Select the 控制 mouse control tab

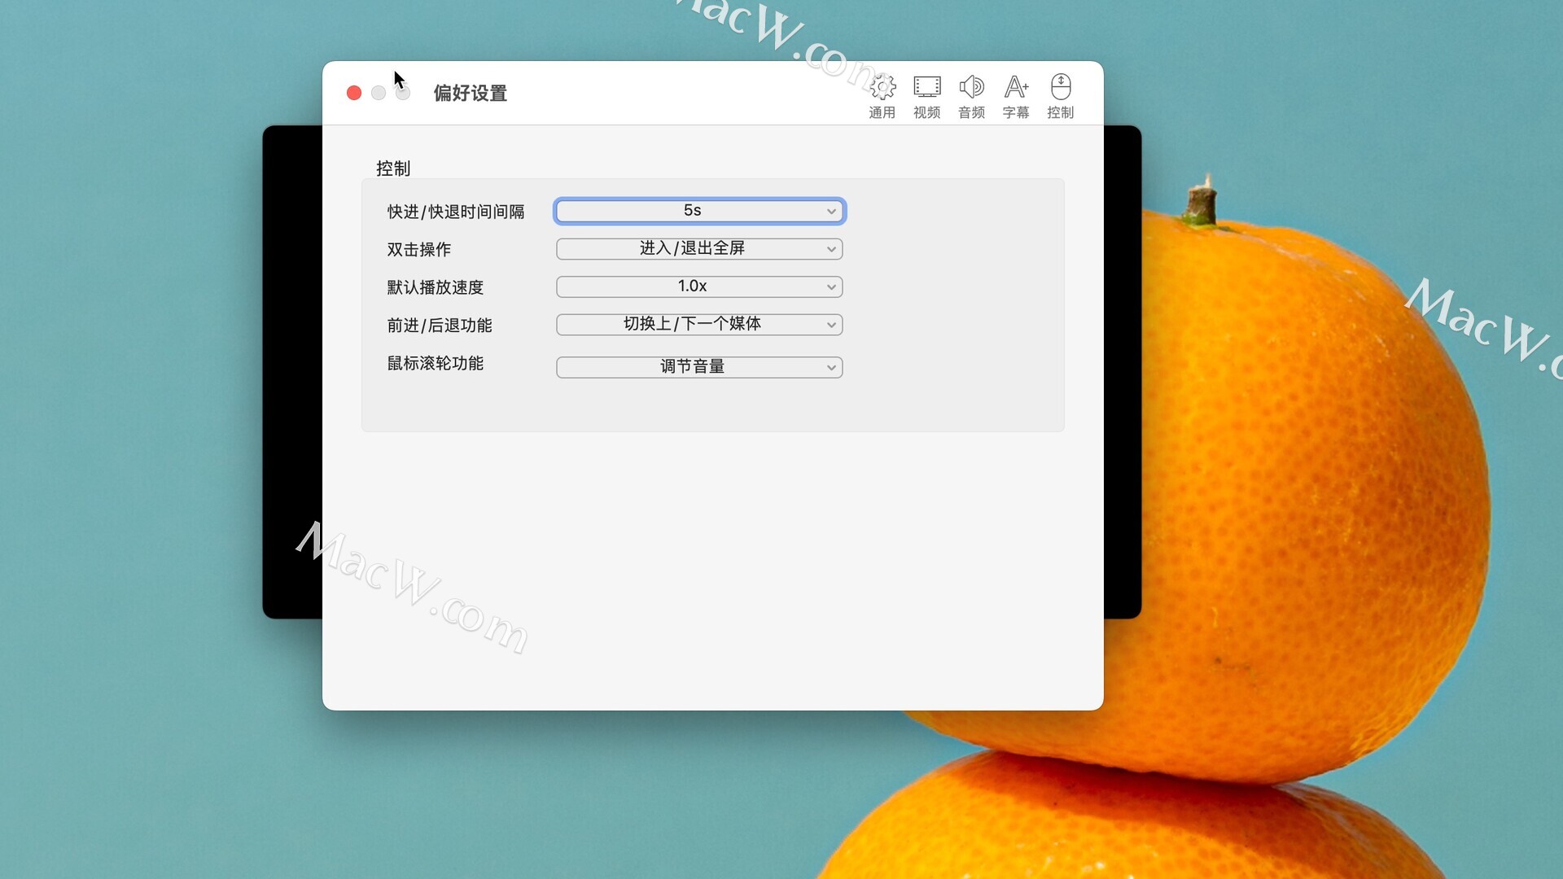coord(1061,96)
